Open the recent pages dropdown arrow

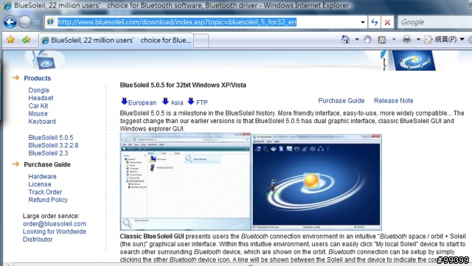coord(36,22)
